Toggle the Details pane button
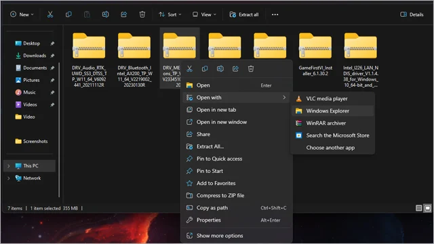 pos(412,14)
